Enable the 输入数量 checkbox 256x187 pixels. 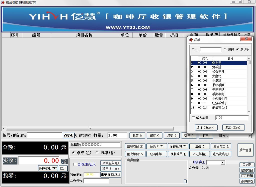point(193,118)
